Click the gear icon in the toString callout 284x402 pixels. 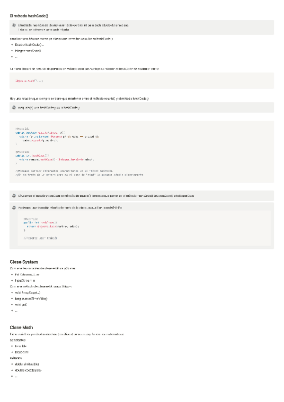(x=14, y=208)
